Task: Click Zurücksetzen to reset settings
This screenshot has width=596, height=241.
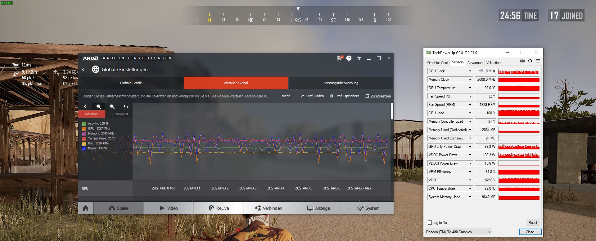Action: [378, 96]
